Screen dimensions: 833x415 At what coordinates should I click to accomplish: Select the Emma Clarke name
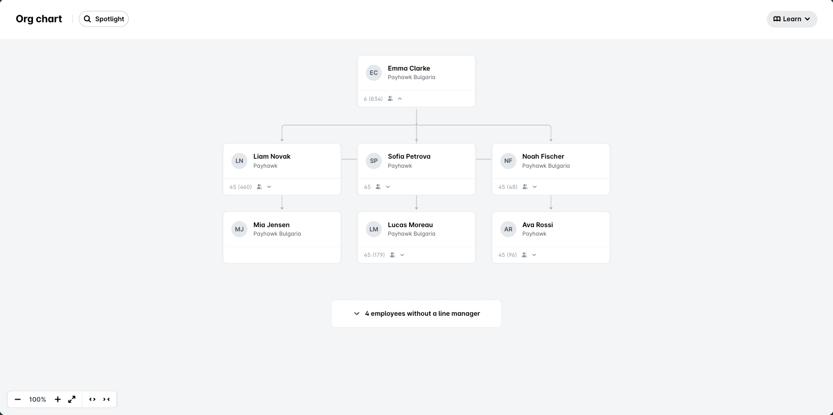point(409,68)
